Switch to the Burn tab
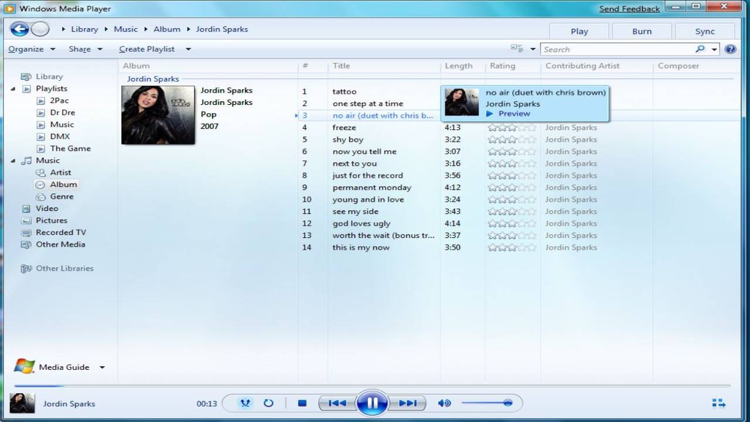750x422 pixels. [642, 32]
